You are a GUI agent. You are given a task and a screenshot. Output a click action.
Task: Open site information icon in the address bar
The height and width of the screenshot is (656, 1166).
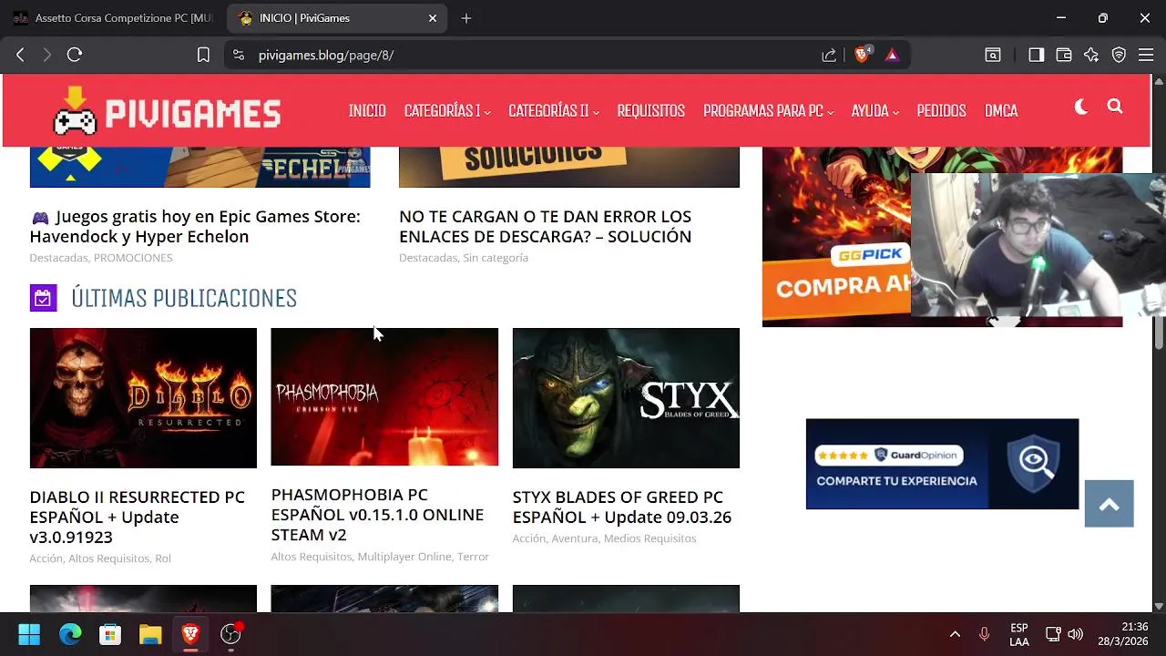pos(239,55)
